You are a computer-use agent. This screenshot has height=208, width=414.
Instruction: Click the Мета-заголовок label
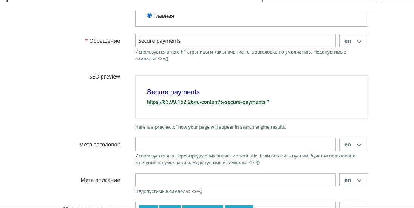(100, 145)
